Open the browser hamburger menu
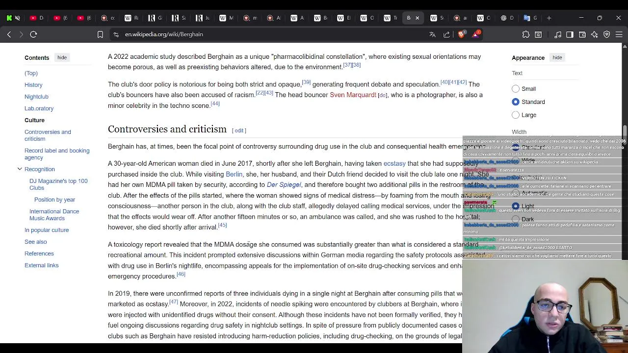Screen dimensions: 628x353 click(x=619, y=34)
